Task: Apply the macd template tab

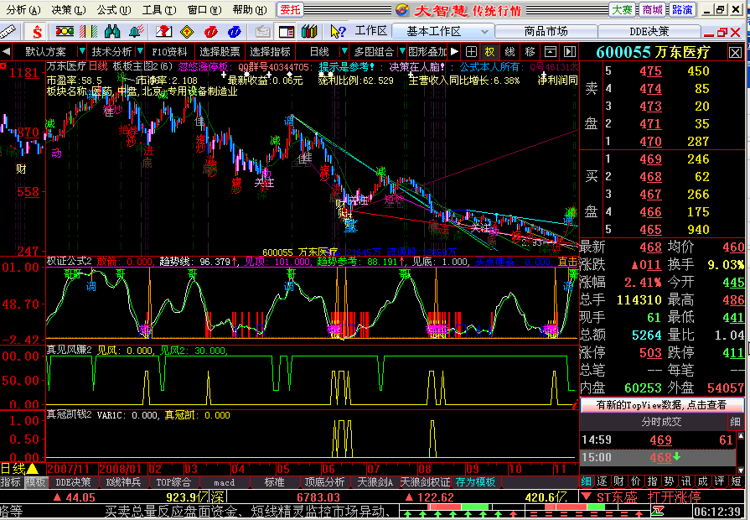Action: pyautogui.click(x=224, y=482)
